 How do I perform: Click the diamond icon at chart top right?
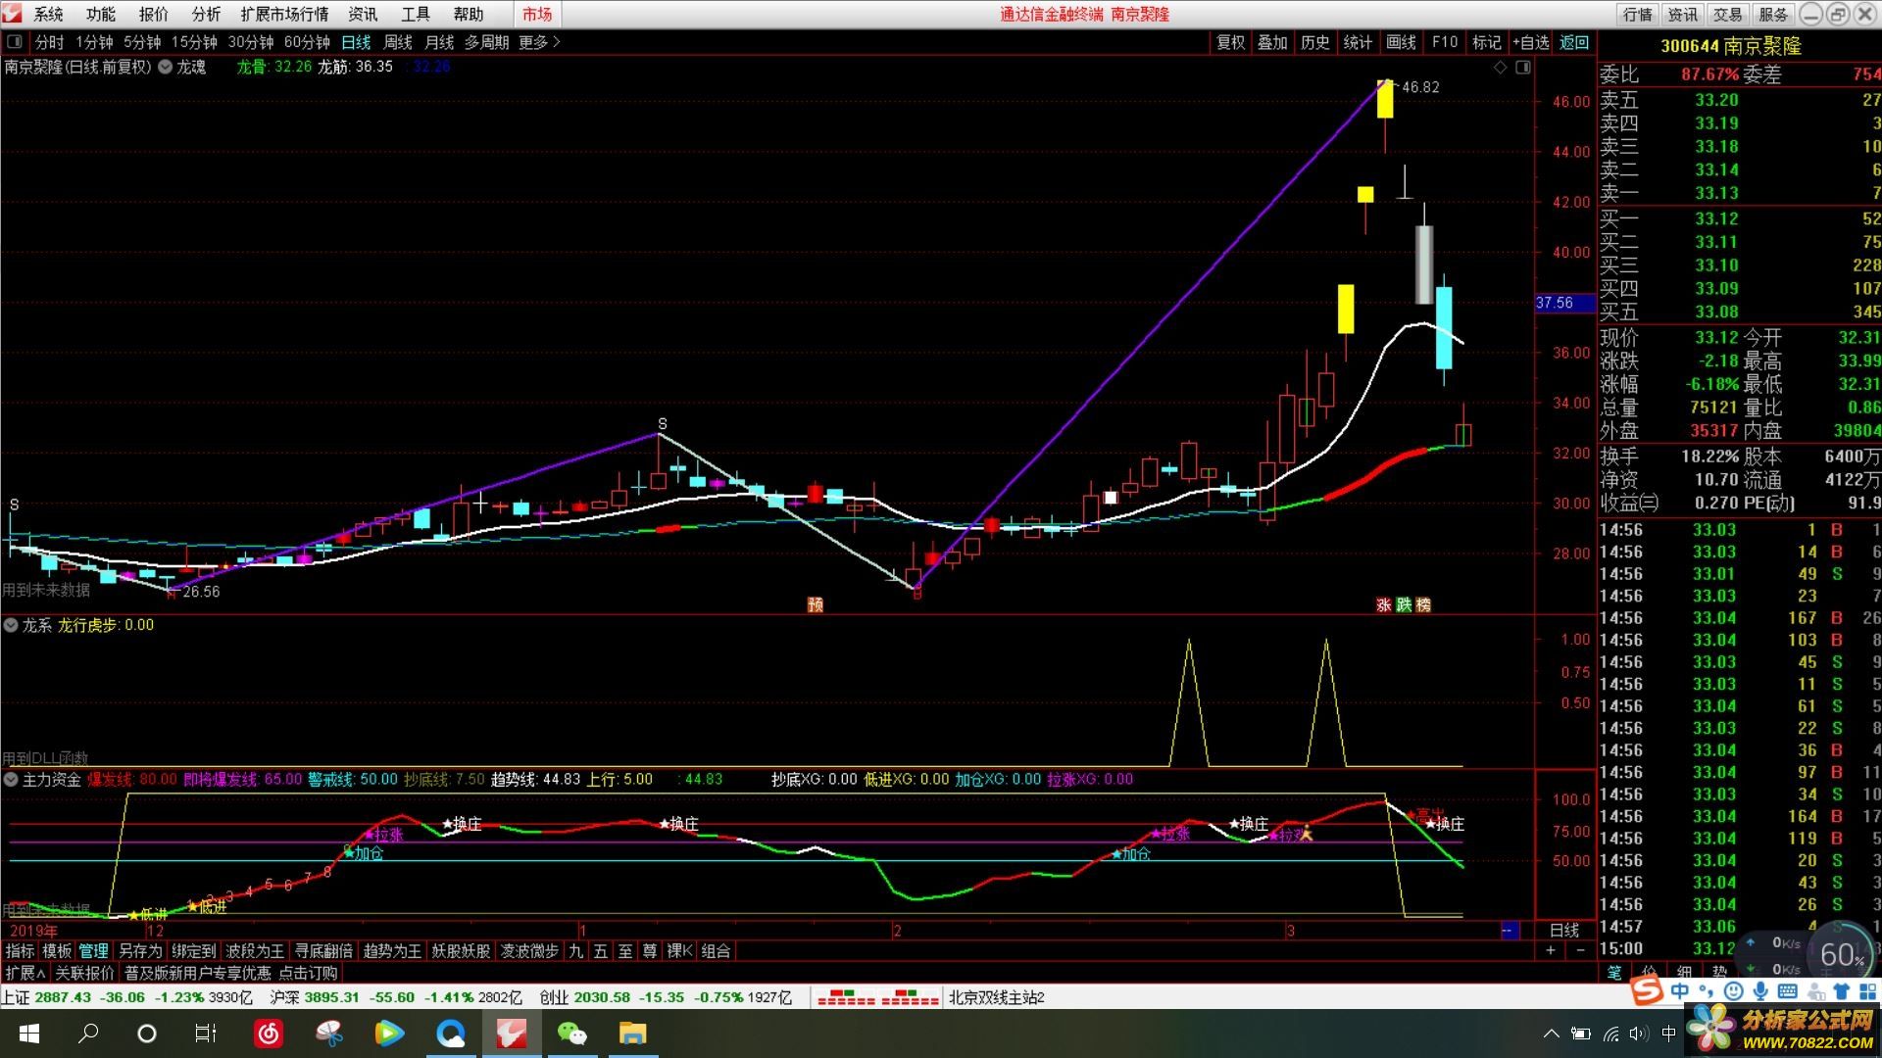pyautogui.click(x=1500, y=68)
